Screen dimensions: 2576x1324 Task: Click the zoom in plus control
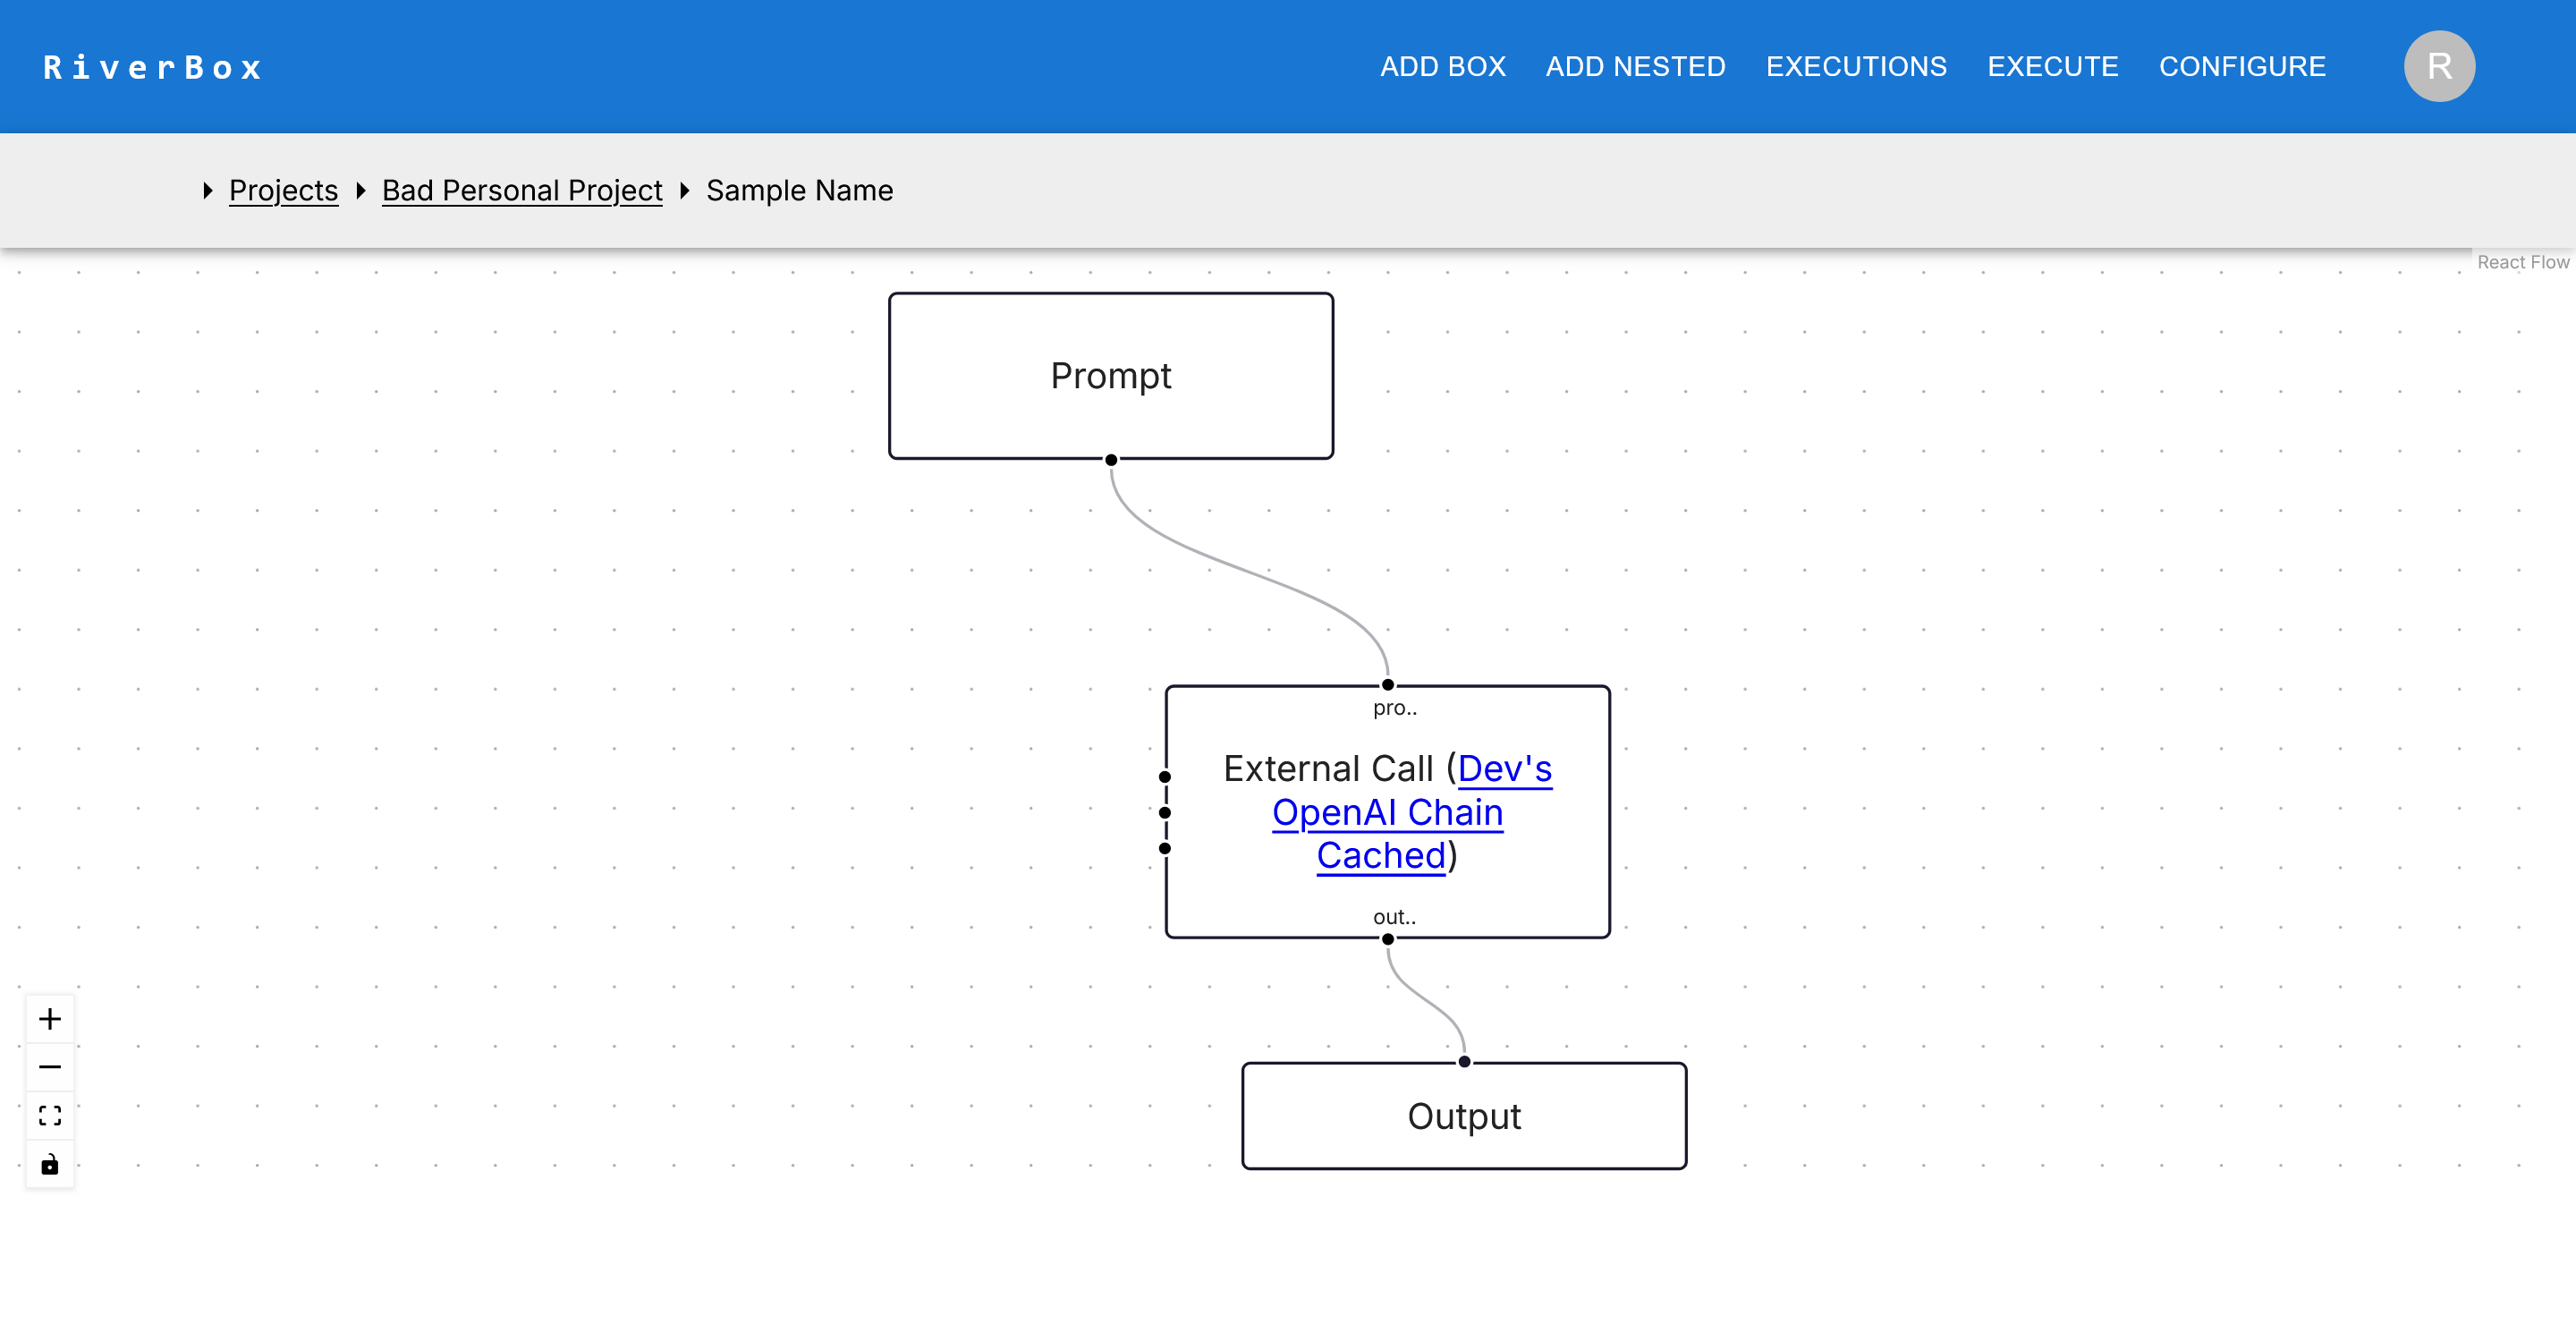tap(50, 1019)
